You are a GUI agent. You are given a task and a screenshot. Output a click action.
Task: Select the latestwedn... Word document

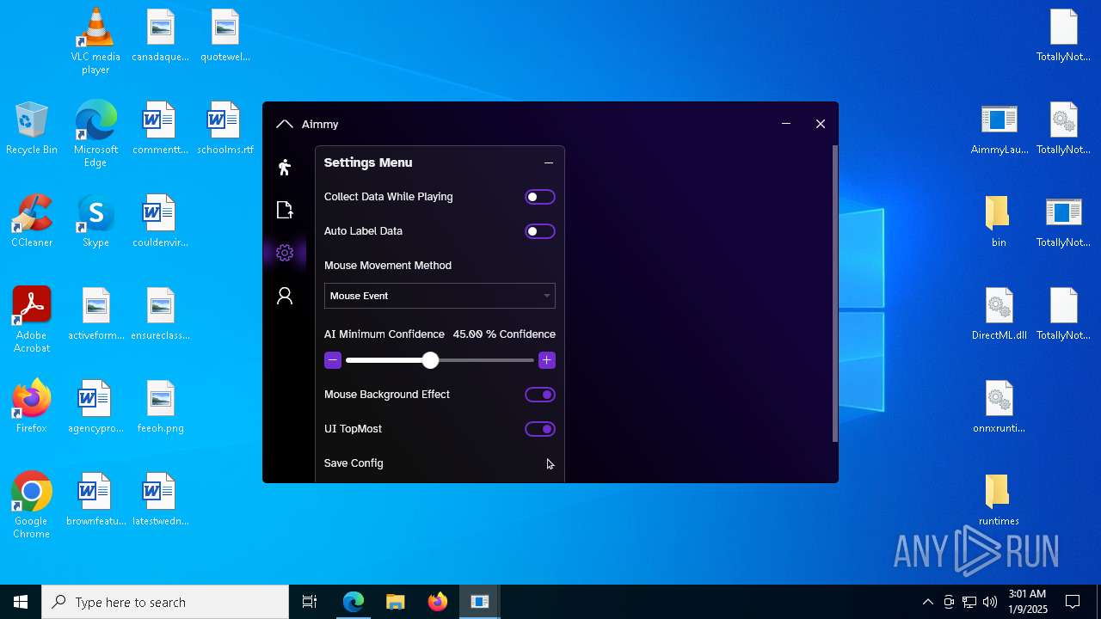coord(160,499)
